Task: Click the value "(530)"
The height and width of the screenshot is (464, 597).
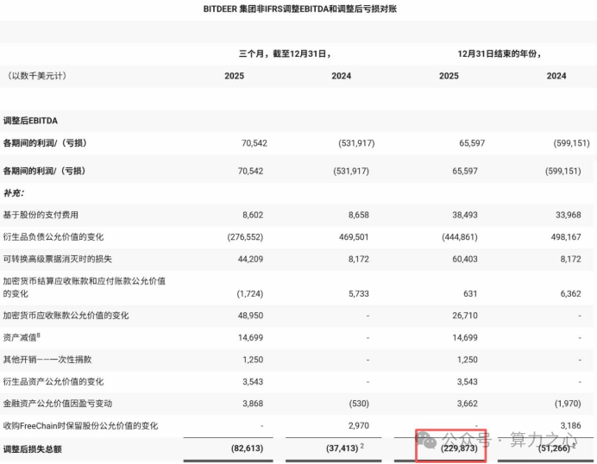Action: pyautogui.click(x=359, y=404)
